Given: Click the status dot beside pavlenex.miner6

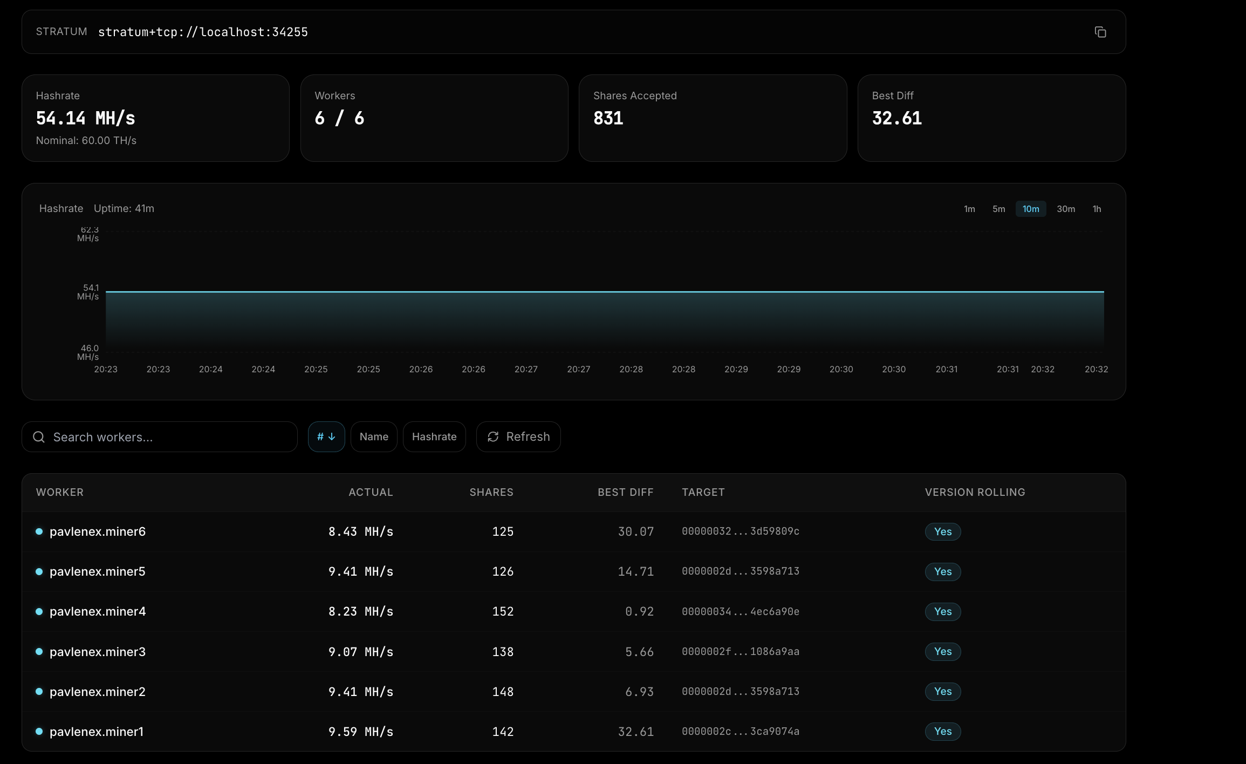Looking at the screenshot, I should [39, 532].
